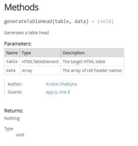The width and height of the screenshot is (138, 146).
Task: Click 'The array of cell header names' text
Action: point(92,70)
